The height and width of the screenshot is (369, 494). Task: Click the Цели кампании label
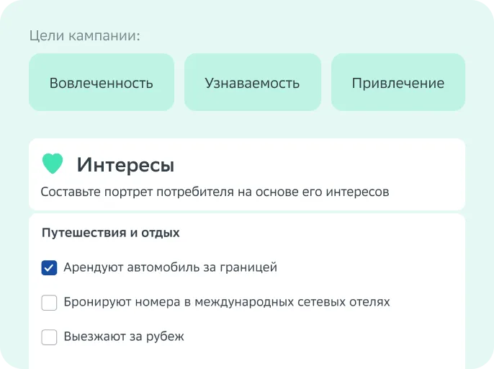tap(85, 35)
